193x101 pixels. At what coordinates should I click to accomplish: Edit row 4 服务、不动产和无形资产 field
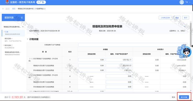tap(119, 76)
